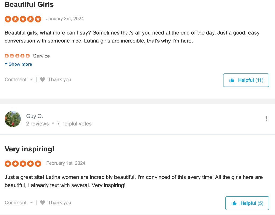275x215 pixels.
Task: Open Guy O. profile picture
Action: (x=13, y=119)
